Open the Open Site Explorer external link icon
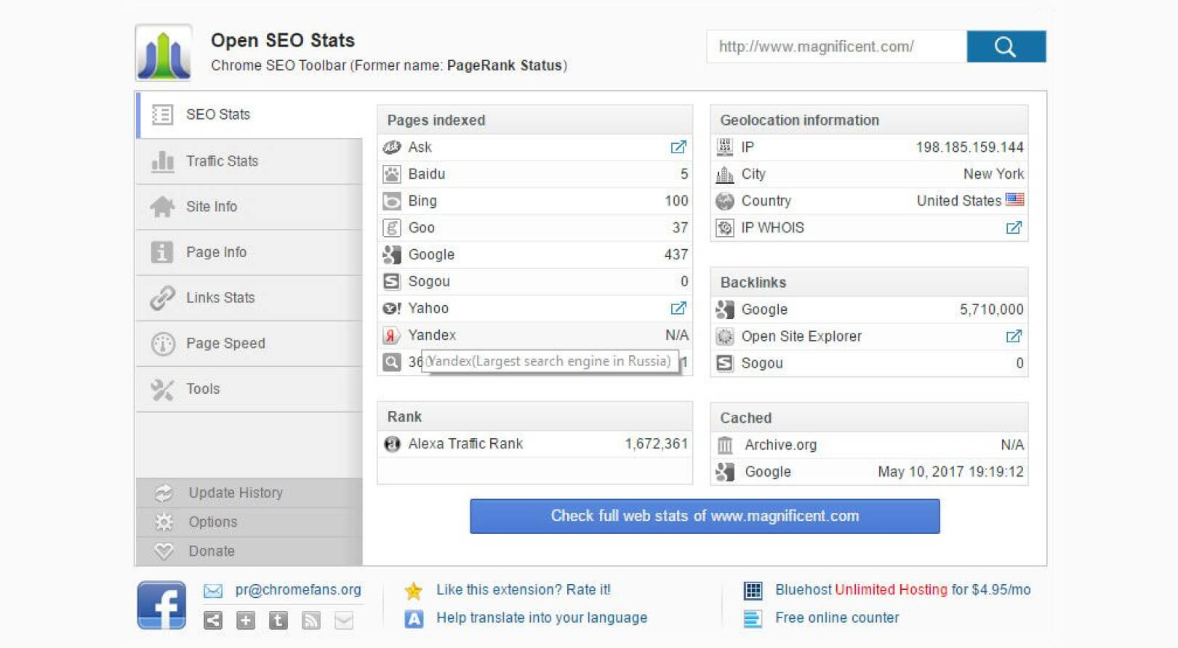1178x648 pixels. [1013, 336]
